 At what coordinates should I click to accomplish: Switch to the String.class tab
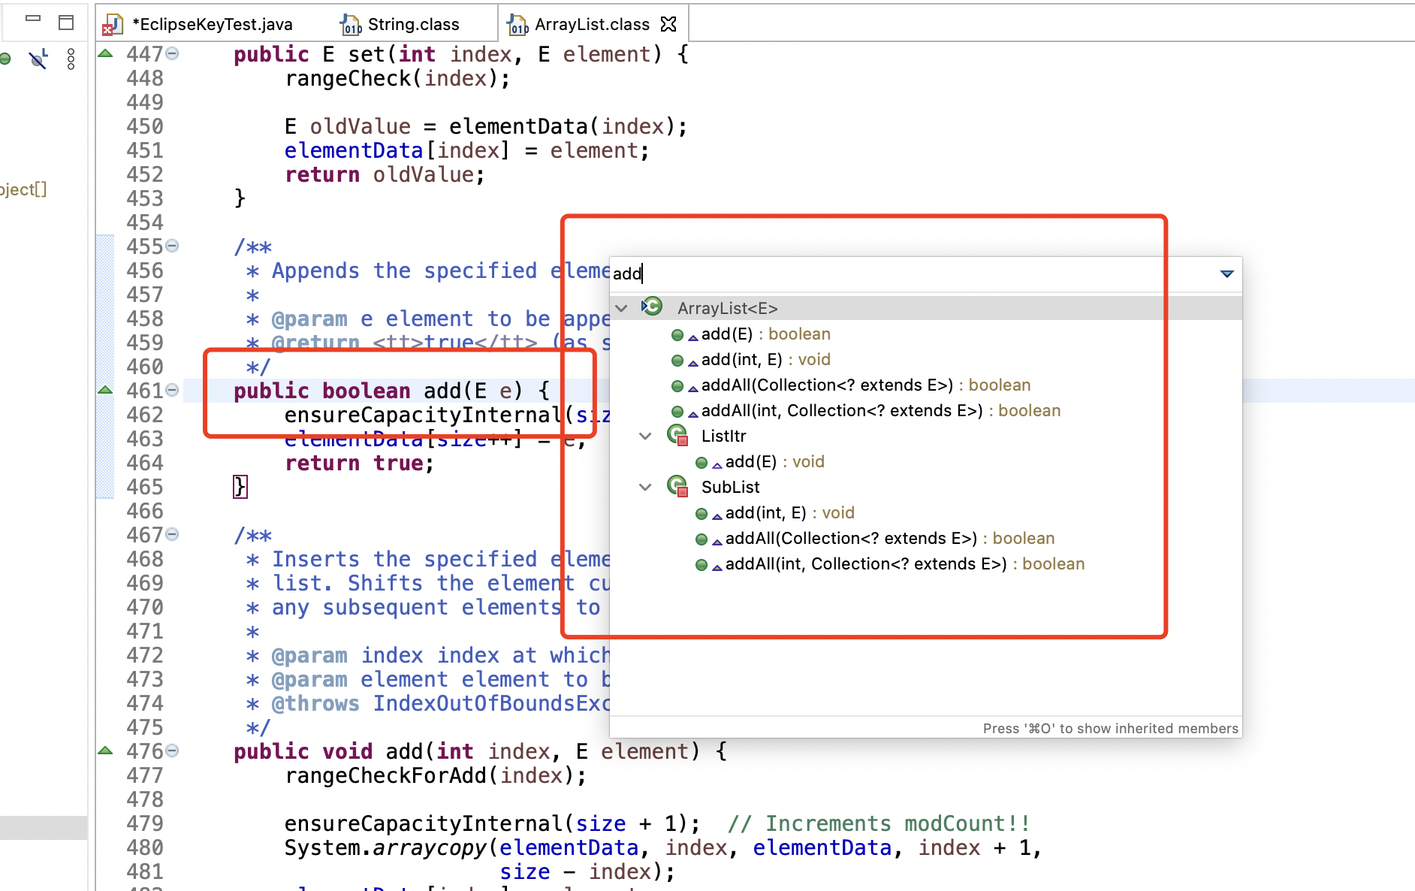[412, 24]
